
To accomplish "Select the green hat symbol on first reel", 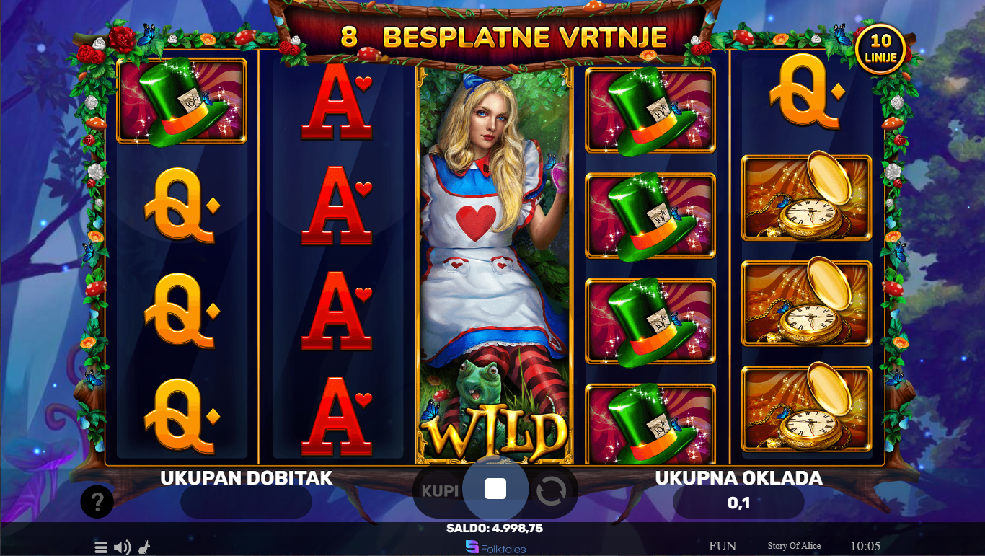I will pos(182,101).
